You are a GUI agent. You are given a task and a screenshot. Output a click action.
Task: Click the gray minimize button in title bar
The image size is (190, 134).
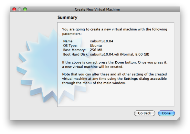(x=20, y=9)
